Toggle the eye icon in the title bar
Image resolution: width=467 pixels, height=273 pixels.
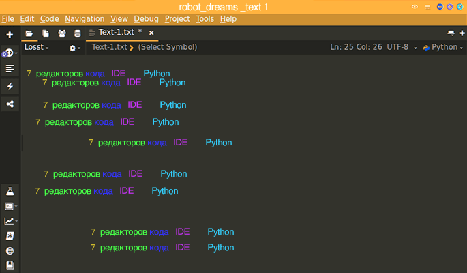(415, 6)
